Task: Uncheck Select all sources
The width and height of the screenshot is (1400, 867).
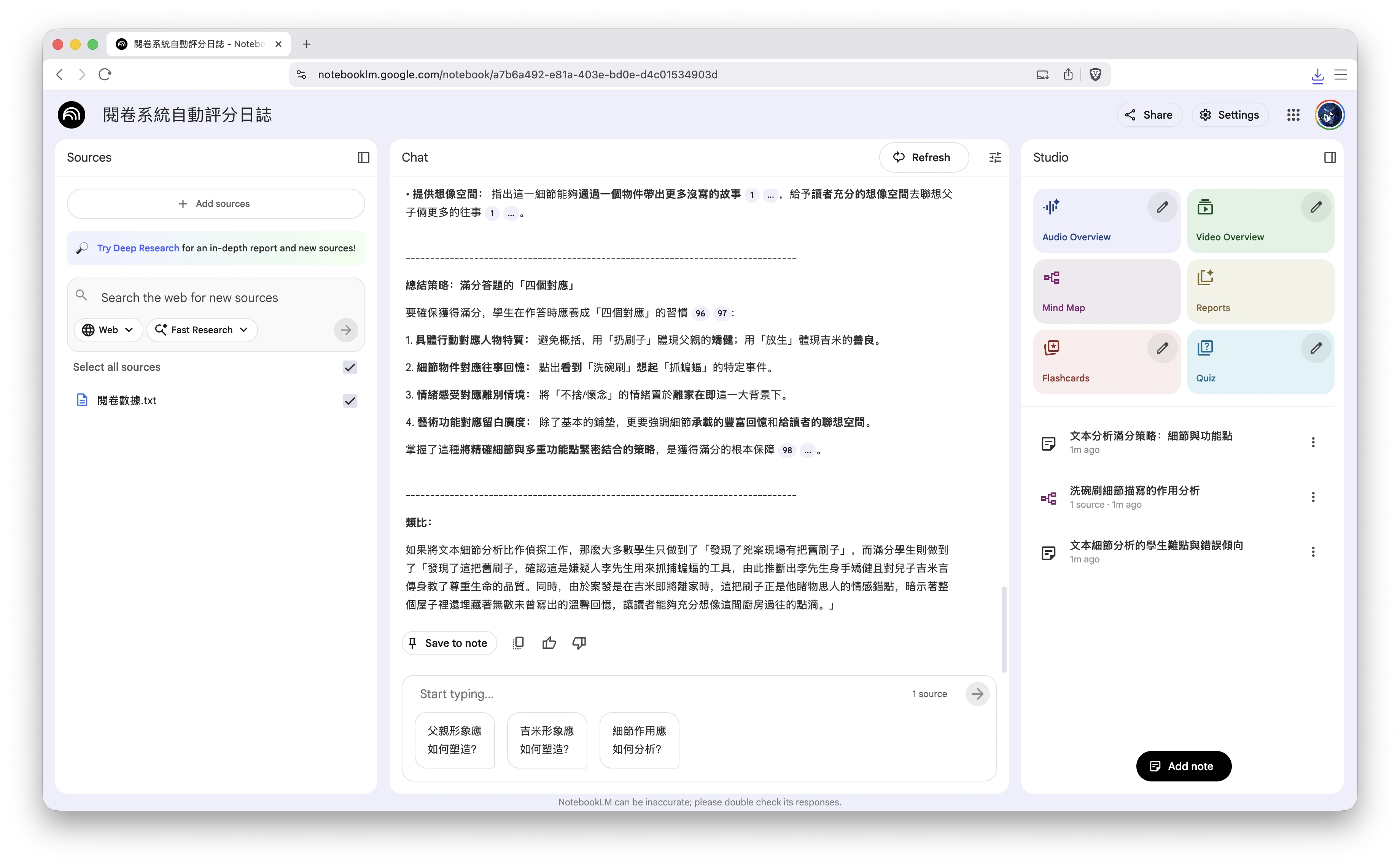Action: [350, 368]
